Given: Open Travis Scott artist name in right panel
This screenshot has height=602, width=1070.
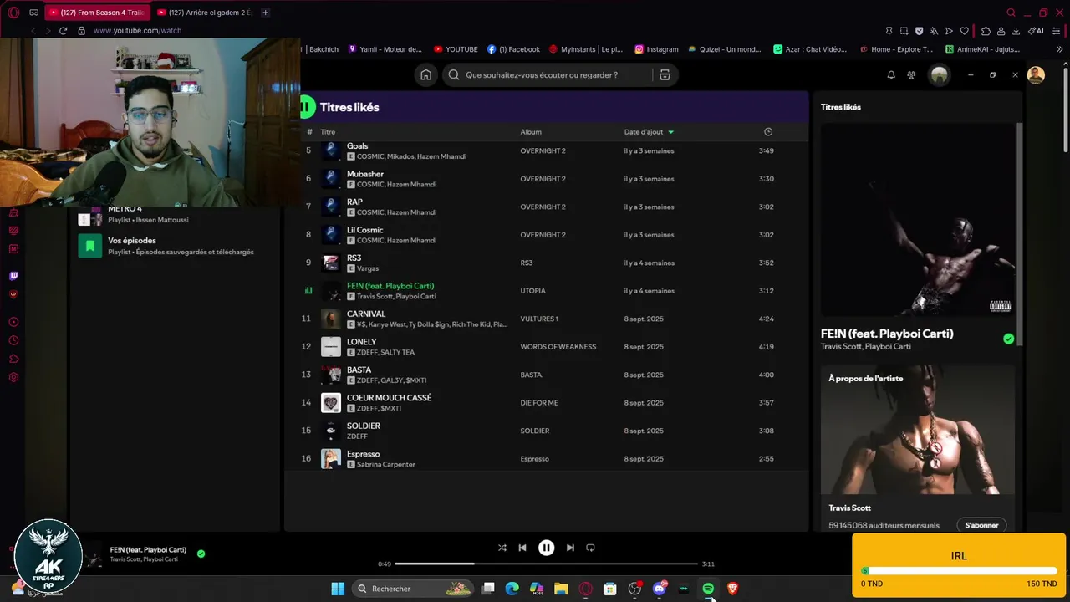Looking at the screenshot, I should coord(849,508).
